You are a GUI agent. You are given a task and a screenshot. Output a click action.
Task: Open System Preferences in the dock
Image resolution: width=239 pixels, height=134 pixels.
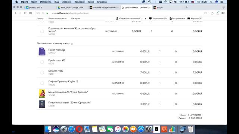pyautogui.click(x=149, y=129)
